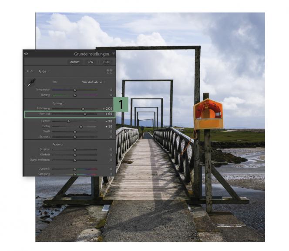
Task: Switch to S/W black and white mode
Action: click(x=91, y=62)
